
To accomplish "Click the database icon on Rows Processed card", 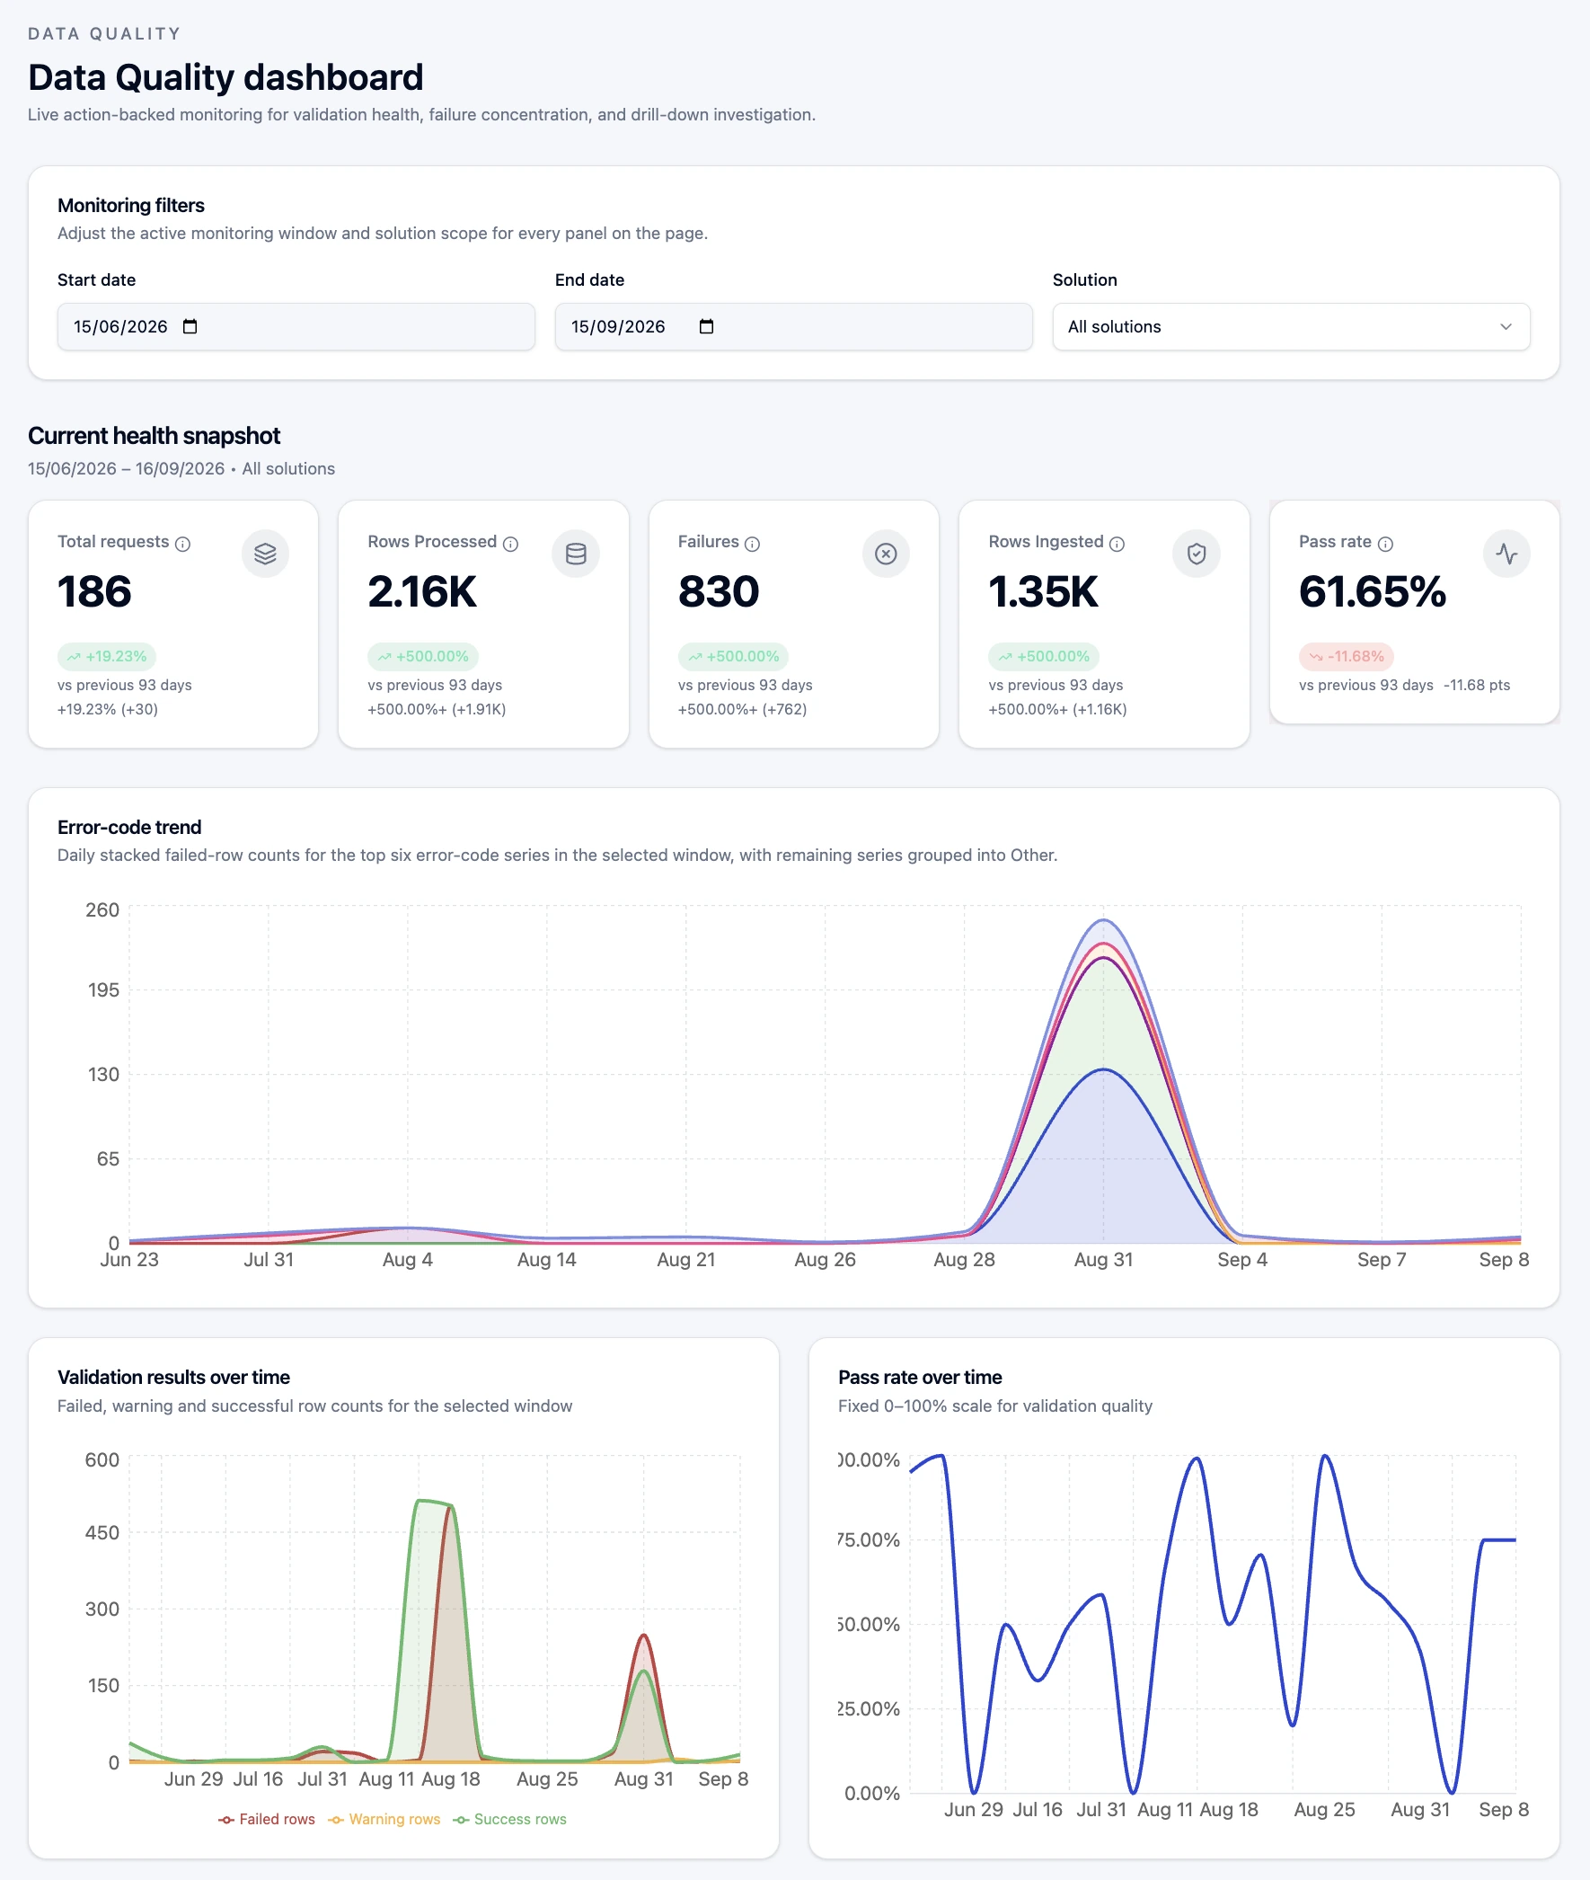I will click(x=576, y=554).
